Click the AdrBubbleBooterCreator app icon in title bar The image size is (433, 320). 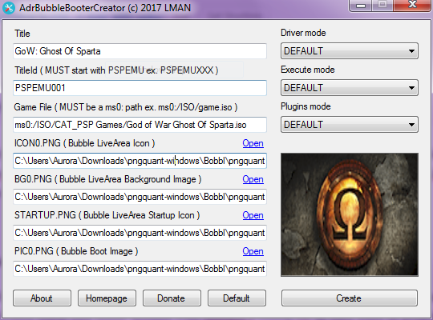click(9, 8)
